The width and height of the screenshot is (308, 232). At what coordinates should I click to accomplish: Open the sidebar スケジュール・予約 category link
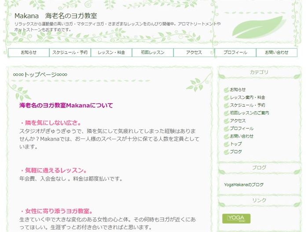click(x=247, y=105)
